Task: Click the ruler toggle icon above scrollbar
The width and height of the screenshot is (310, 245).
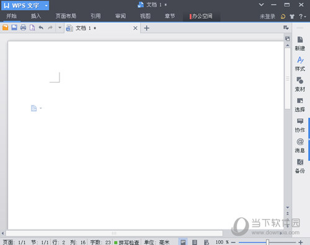Action: coord(288,38)
